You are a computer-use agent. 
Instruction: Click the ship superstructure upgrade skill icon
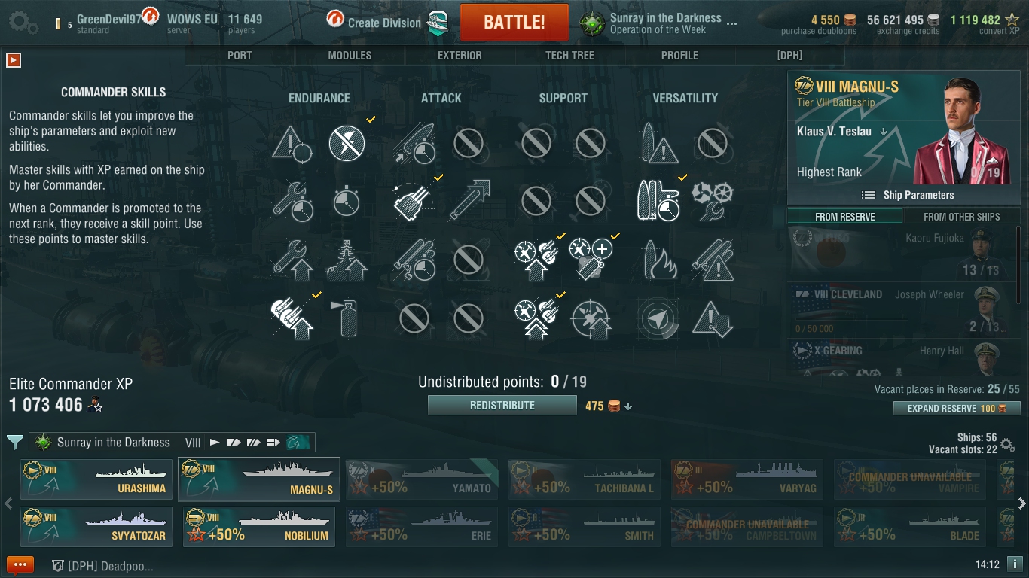[347, 259]
